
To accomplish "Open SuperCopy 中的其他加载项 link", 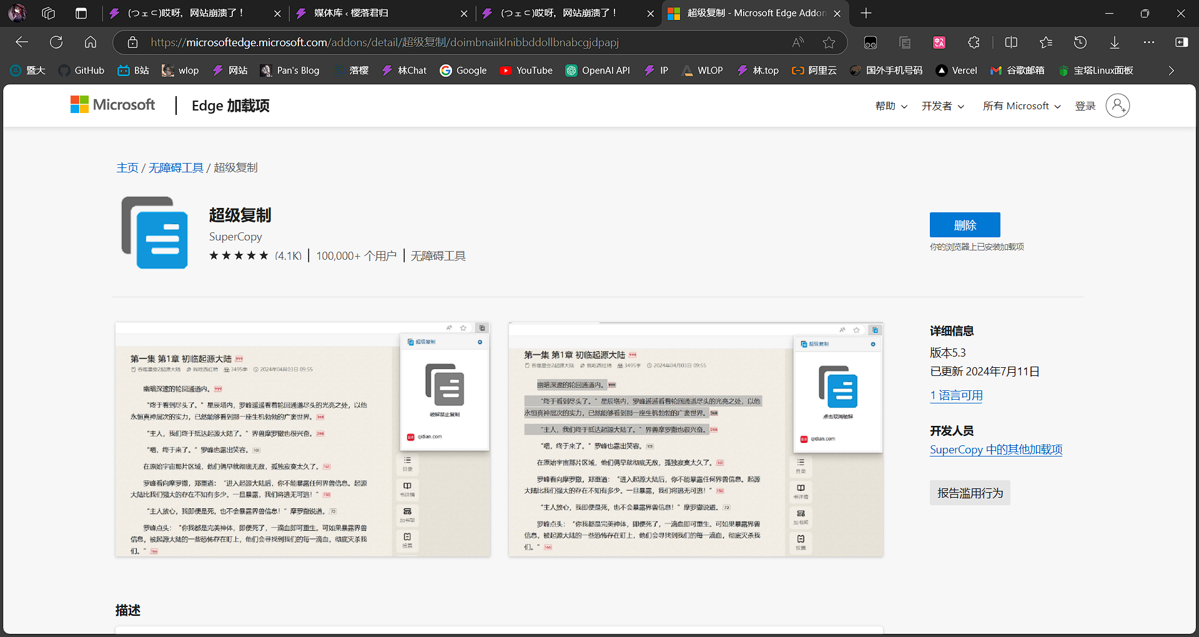I will click(996, 450).
